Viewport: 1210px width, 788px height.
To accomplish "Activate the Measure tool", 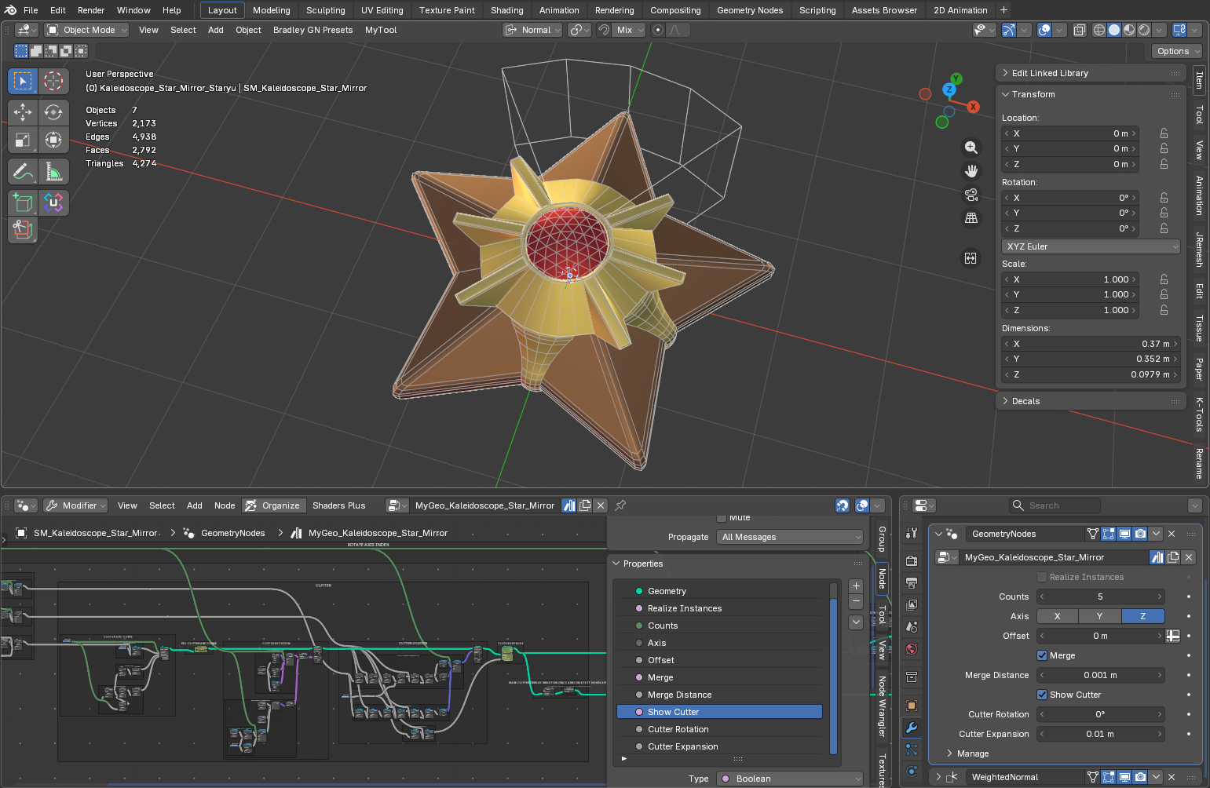I will [53, 171].
